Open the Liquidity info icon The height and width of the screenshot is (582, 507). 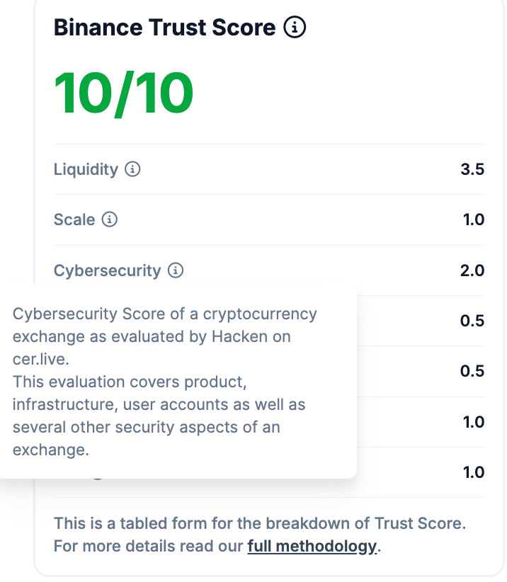(x=132, y=169)
